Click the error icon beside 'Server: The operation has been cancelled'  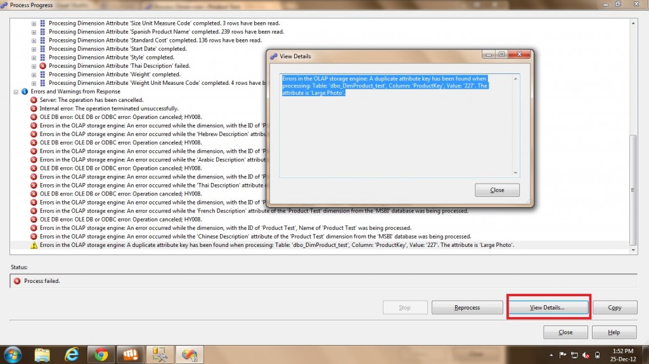click(x=34, y=100)
